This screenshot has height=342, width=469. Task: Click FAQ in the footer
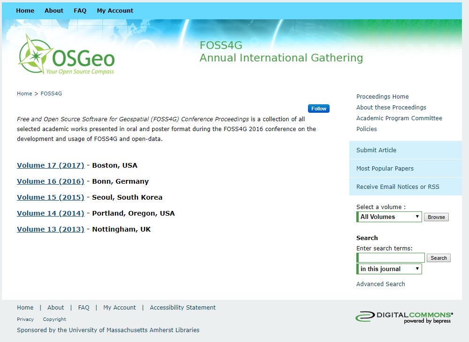tap(84, 308)
